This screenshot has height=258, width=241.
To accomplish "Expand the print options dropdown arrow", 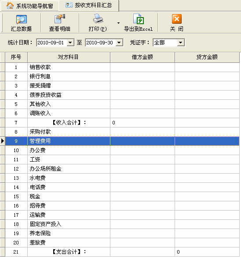I will click(118, 23).
